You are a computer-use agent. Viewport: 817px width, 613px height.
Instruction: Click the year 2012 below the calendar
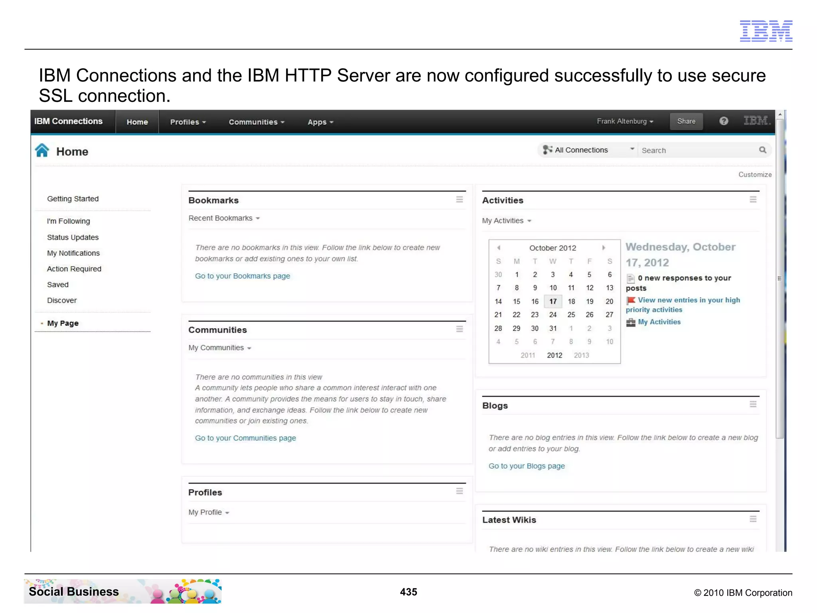pyautogui.click(x=555, y=356)
